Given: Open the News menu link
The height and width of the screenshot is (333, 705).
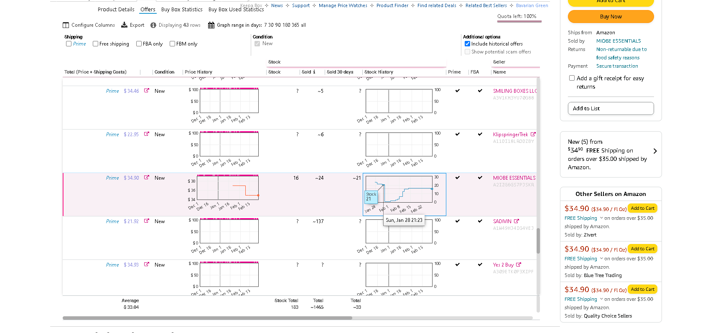Looking at the screenshot, I should click(x=277, y=5).
